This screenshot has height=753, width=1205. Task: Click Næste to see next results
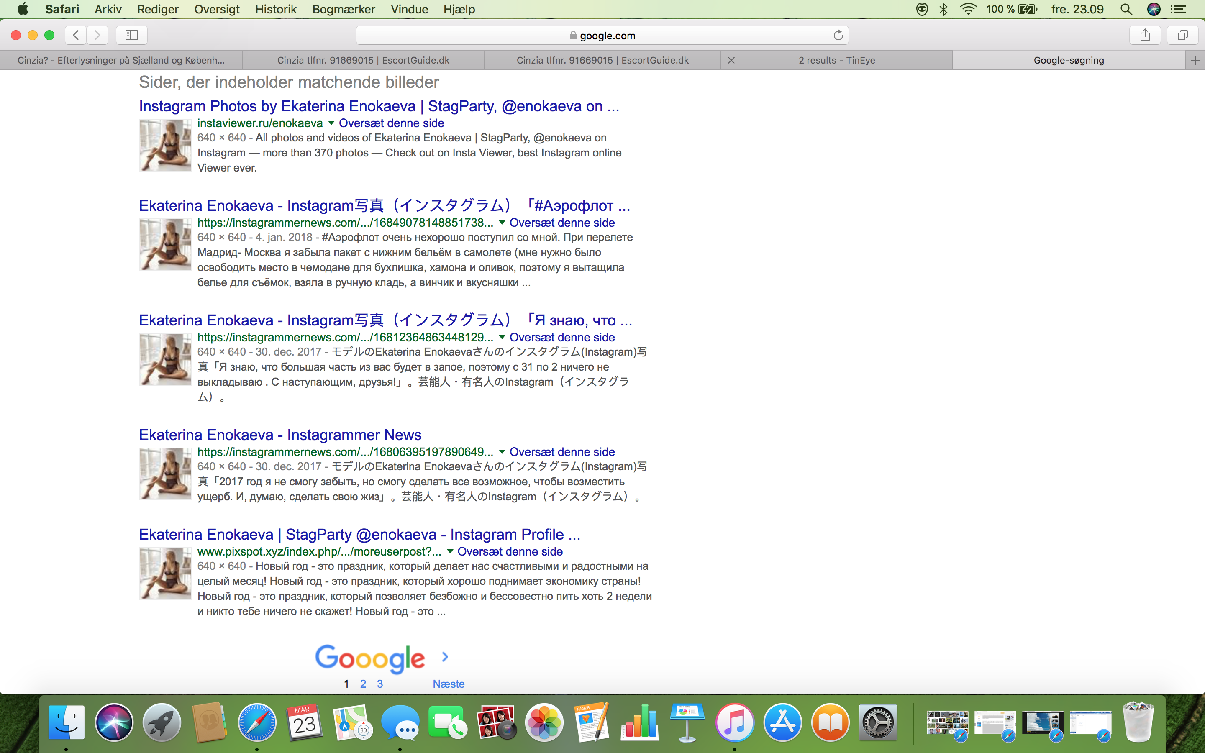pyautogui.click(x=449, y=684)
